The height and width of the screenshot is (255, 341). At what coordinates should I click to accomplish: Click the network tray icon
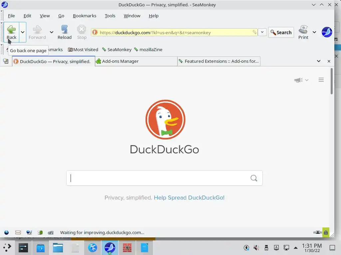[x=286, y=248]
